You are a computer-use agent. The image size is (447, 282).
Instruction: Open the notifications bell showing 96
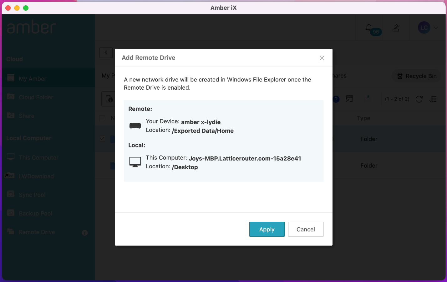tap(369, 28)
